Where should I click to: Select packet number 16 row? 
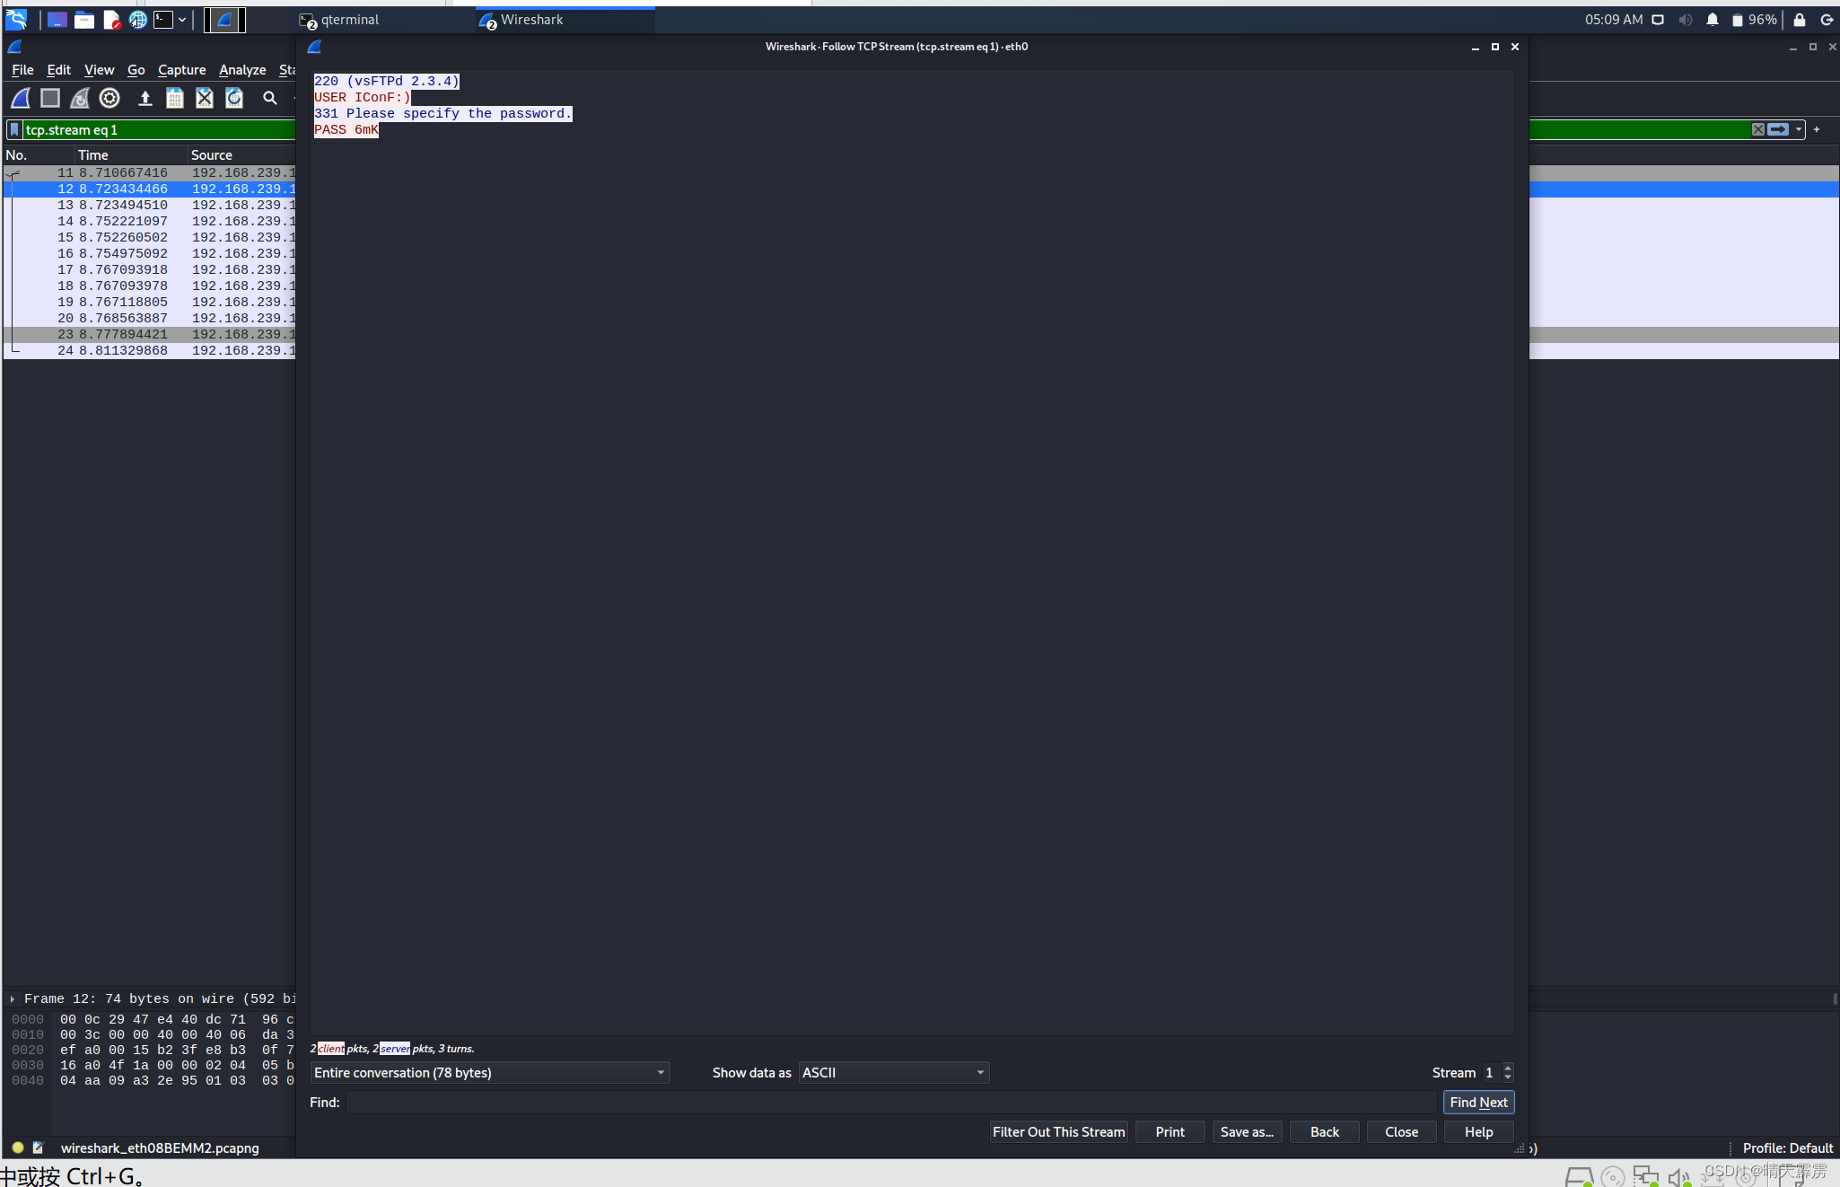coord(150,253)
